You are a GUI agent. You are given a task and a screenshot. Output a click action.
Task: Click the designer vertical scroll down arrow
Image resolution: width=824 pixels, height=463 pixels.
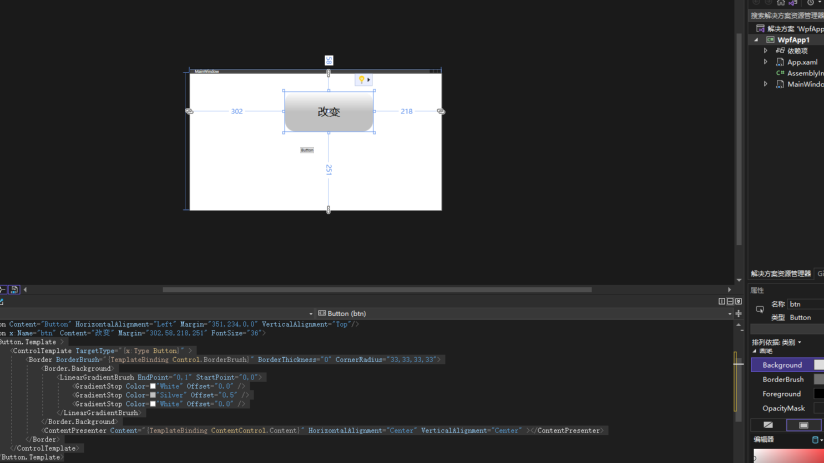tap(739, 280)
